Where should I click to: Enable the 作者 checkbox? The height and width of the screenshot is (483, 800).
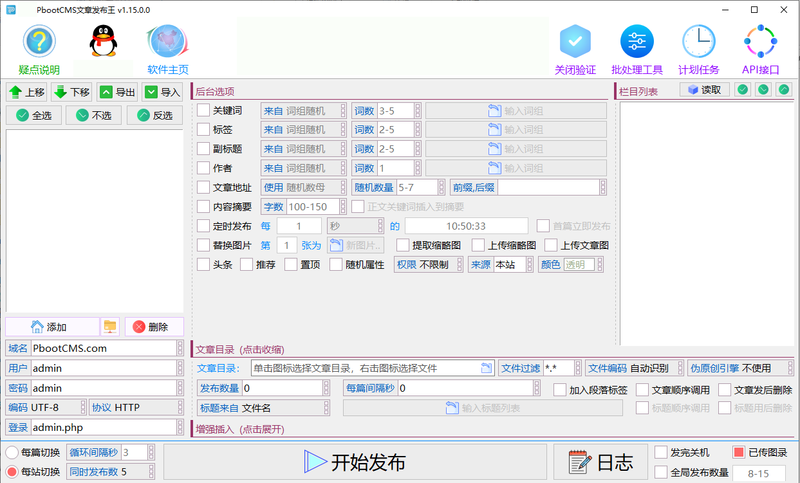point(203,168)
